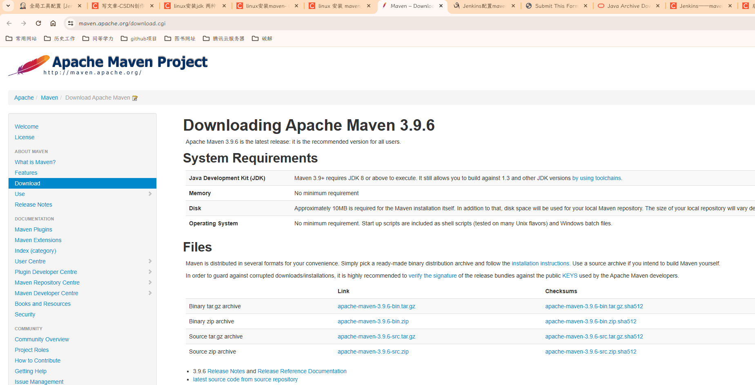Open the tab search dropdown arrow
This screenshot has width=755, height=385.
pos(8,6)
